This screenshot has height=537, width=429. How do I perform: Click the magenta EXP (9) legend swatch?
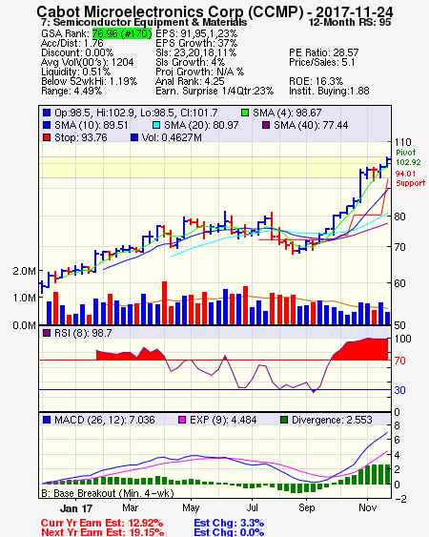click(182, 420)
